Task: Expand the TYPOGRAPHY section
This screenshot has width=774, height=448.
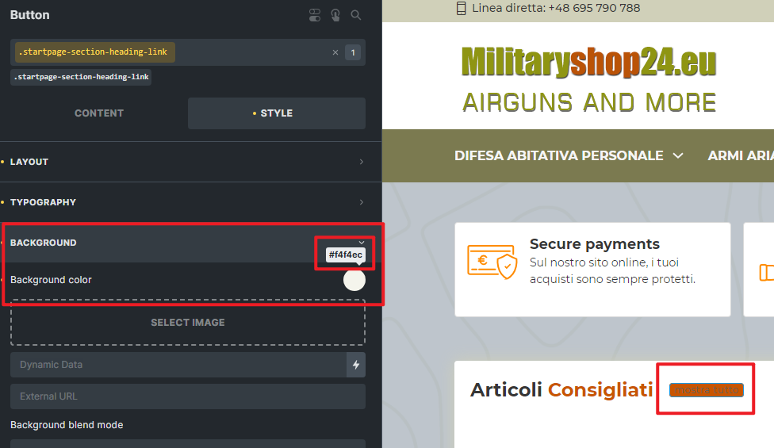Action: (187, 202)
